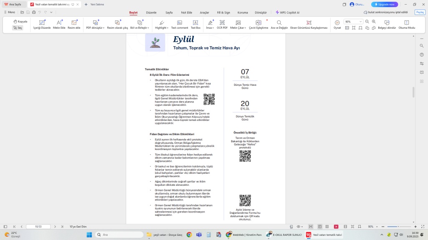Image resolution: width=428 pixels, height=240 pixels.
Task: Click the Belgeyi döndür icon
Action: (387, 24)
